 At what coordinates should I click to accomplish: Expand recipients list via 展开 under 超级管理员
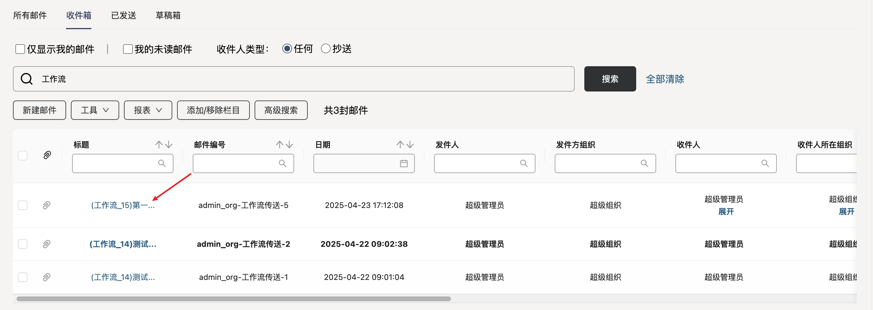tap(725, 212)
